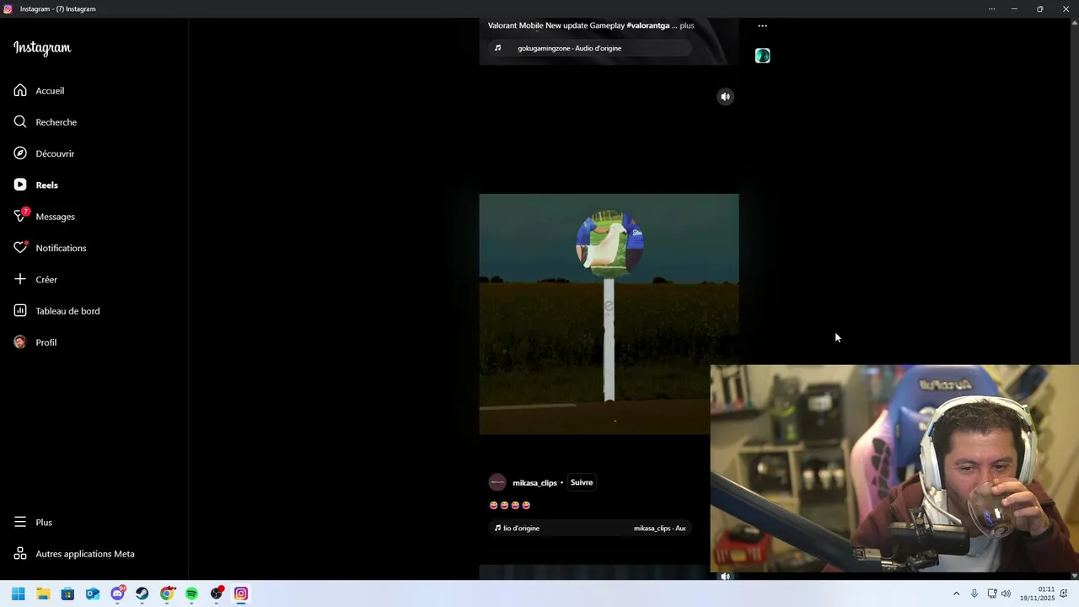
Task: Click the bird reel video
Action: 609,314
